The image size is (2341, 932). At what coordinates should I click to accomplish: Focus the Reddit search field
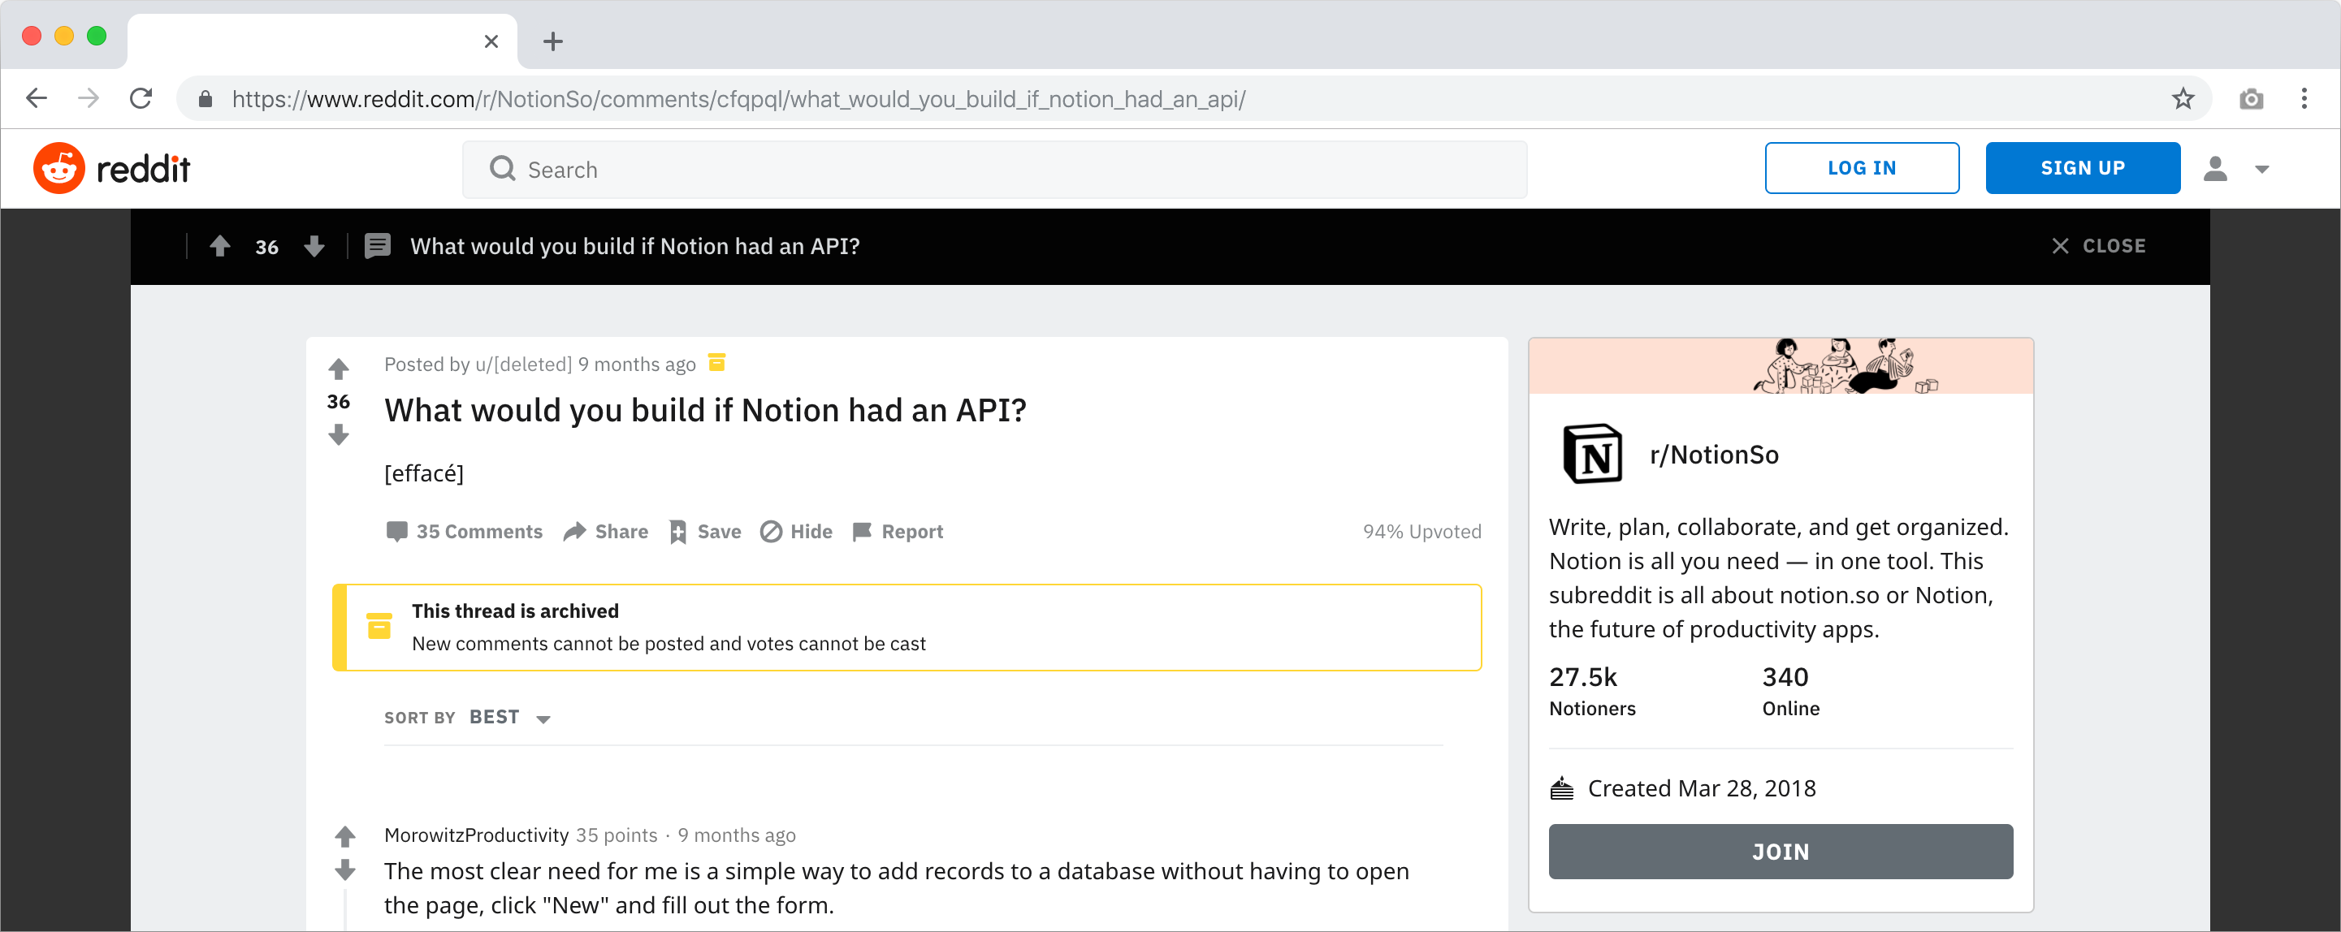click(x=994, y=170)
